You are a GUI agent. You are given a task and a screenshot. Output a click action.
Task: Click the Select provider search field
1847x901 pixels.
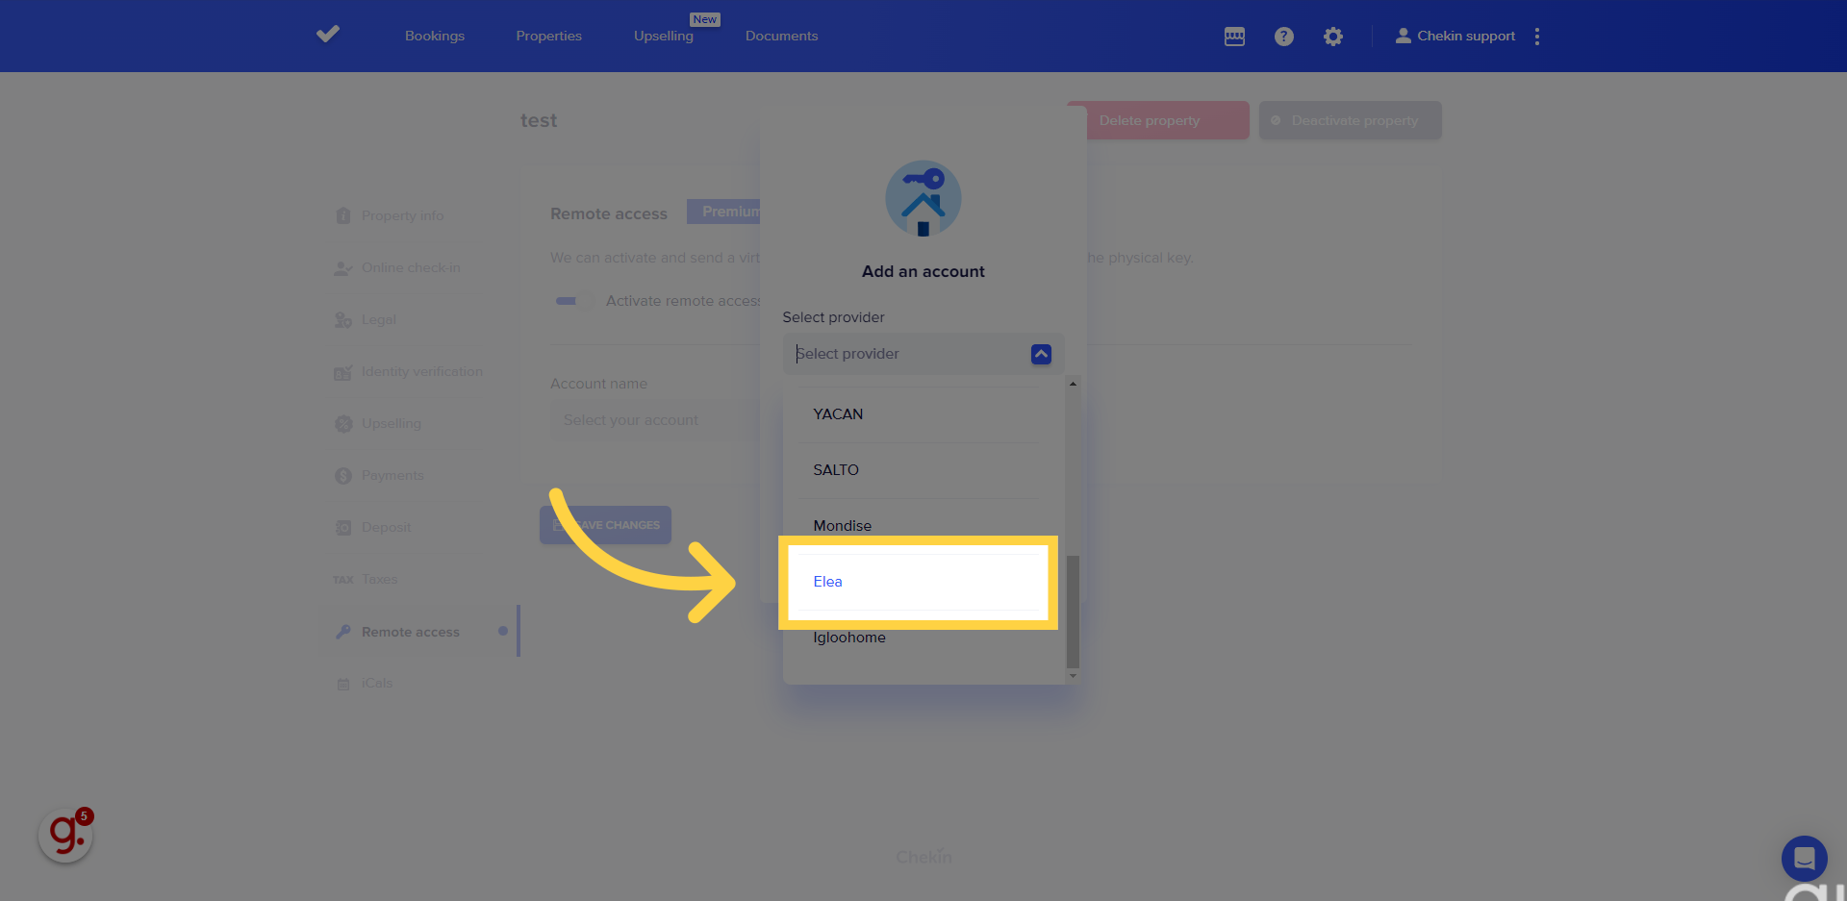[x=909, y=354]
